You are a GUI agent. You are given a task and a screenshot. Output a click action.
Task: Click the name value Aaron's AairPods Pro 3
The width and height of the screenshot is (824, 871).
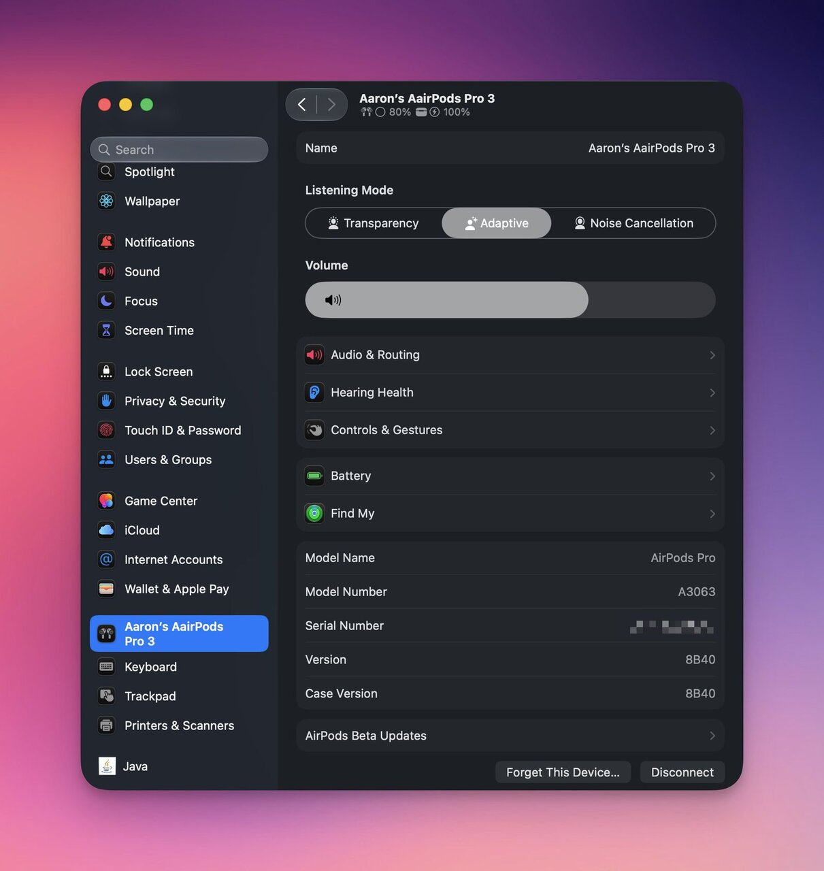click(x=651, y=148)
